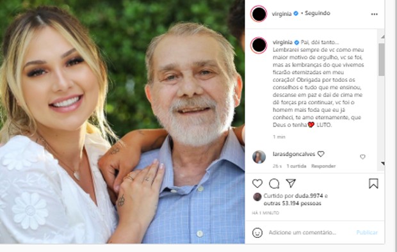The height and width of the screenshot is (252, 397).
Task: Open the three-dot options menu
Action: (x=374, y=14)
